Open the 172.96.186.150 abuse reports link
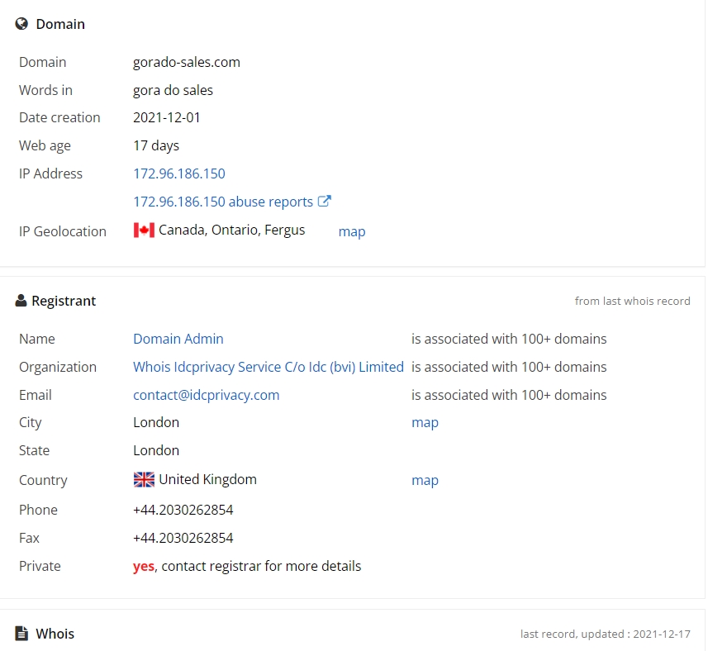This screenshot has width=708, height=651. coord(223,202)
